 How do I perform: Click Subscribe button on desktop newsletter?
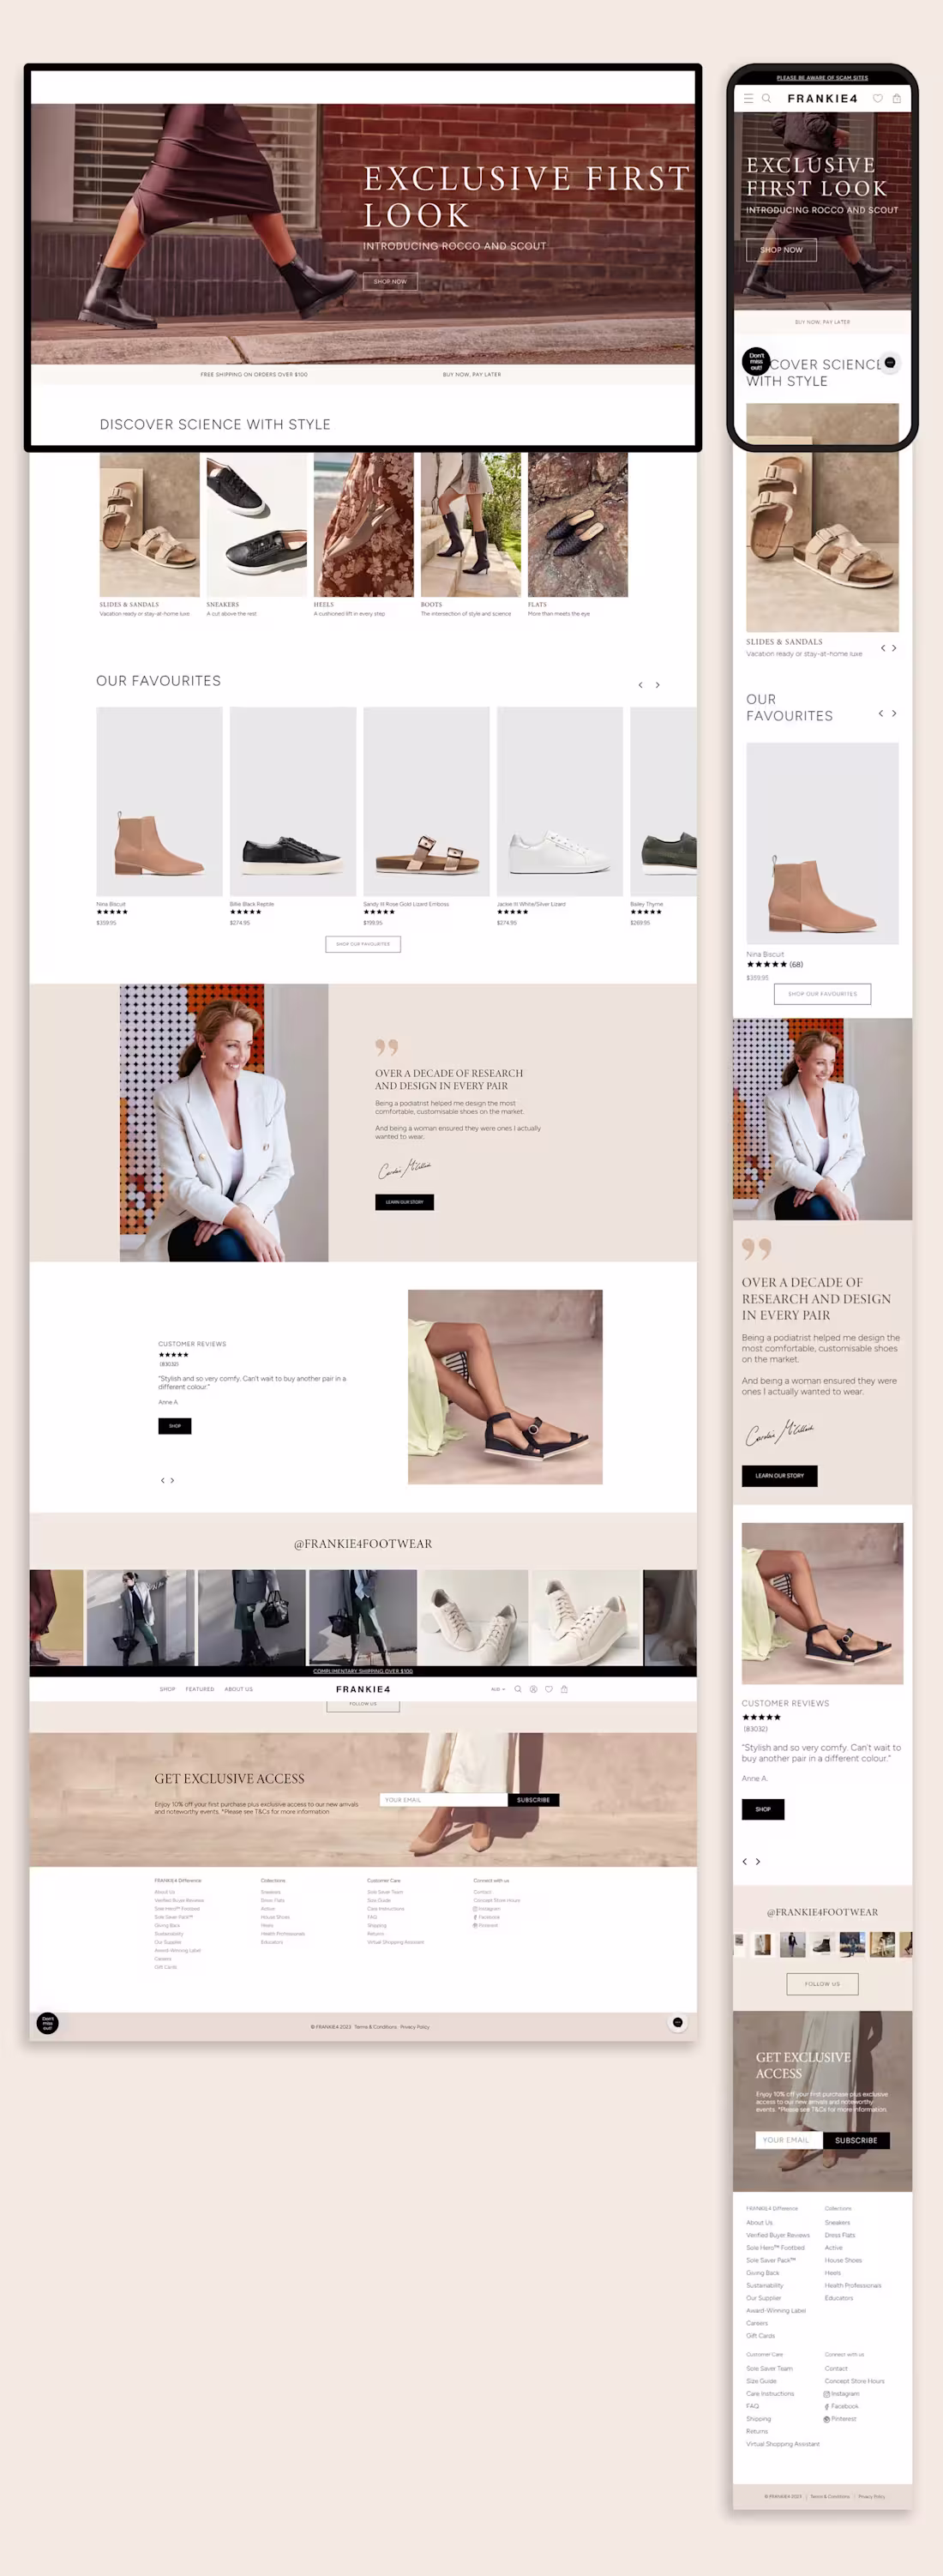(533, 1800)
